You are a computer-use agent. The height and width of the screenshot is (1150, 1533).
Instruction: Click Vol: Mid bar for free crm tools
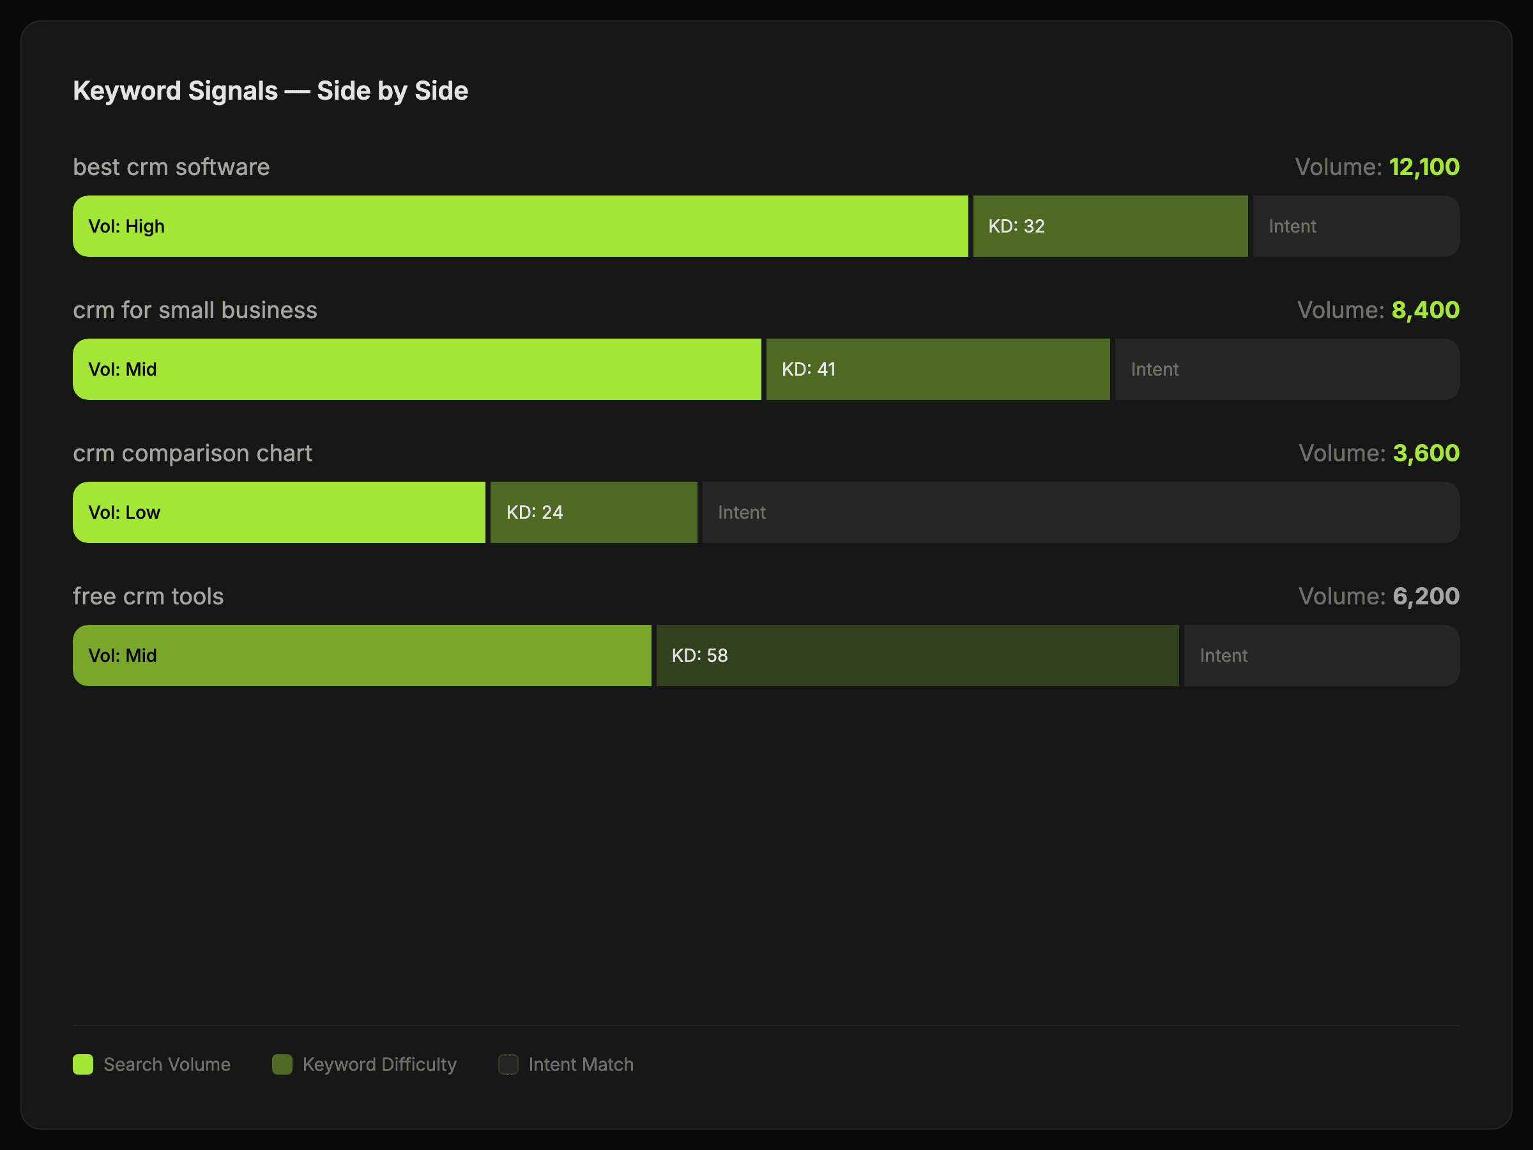pos(362,655)
